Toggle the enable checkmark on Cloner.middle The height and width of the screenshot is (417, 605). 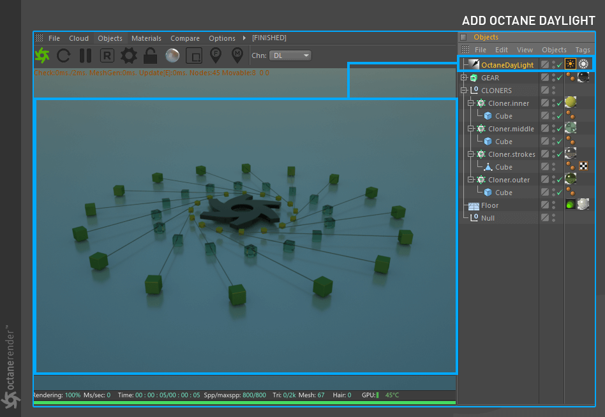pyautogui.click(x=560, y=129)
